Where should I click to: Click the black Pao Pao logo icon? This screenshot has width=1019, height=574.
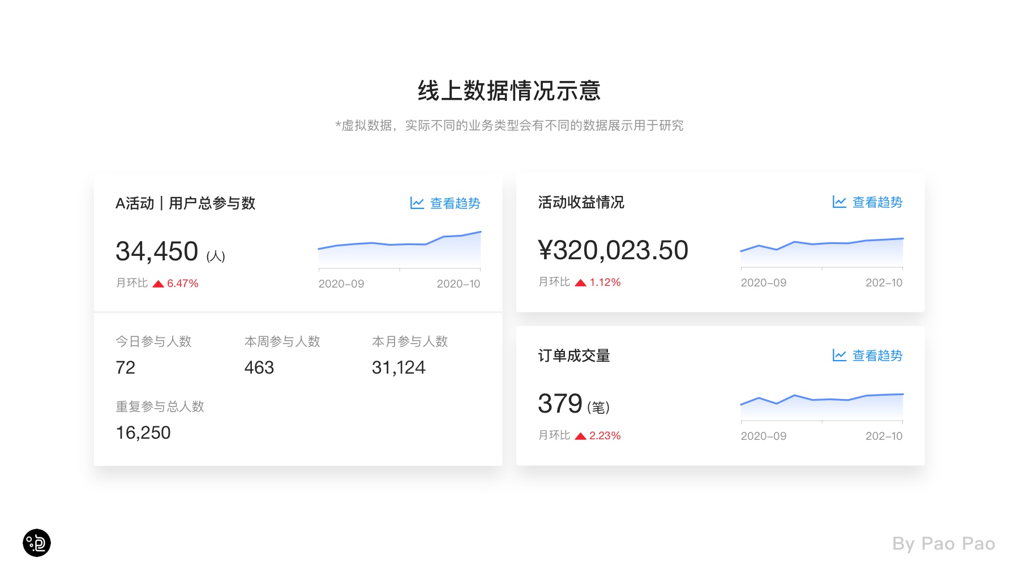pos(37,543)
